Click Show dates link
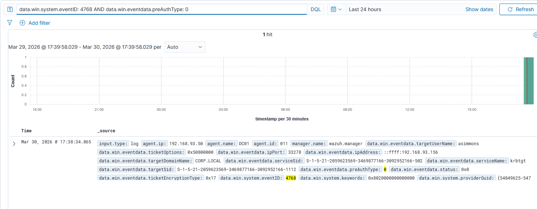 point(479,9)
